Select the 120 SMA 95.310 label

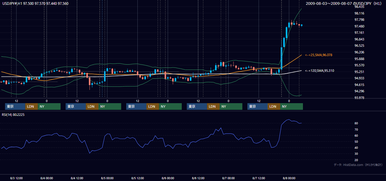tap(320, 71)
